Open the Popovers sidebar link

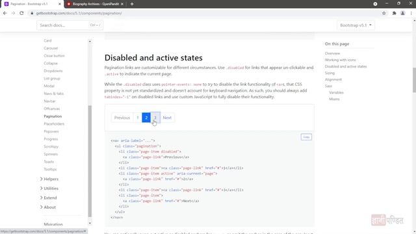pos(51,131)
